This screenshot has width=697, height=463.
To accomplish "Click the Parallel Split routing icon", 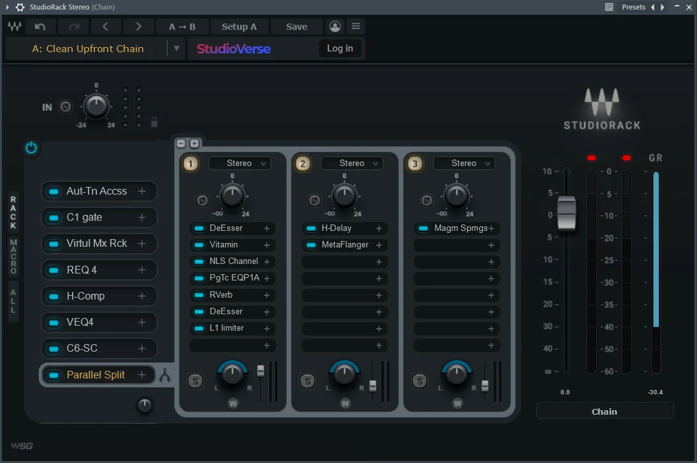I will point(165,375).
